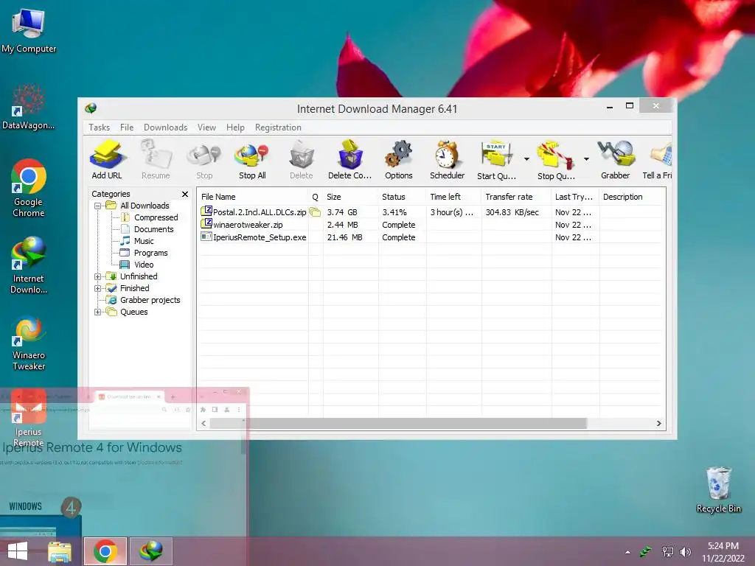The image size is (755, 566).
Task: Open the Winaero Tweaker desktop shortcut
Action: click(x=29, y=343)
